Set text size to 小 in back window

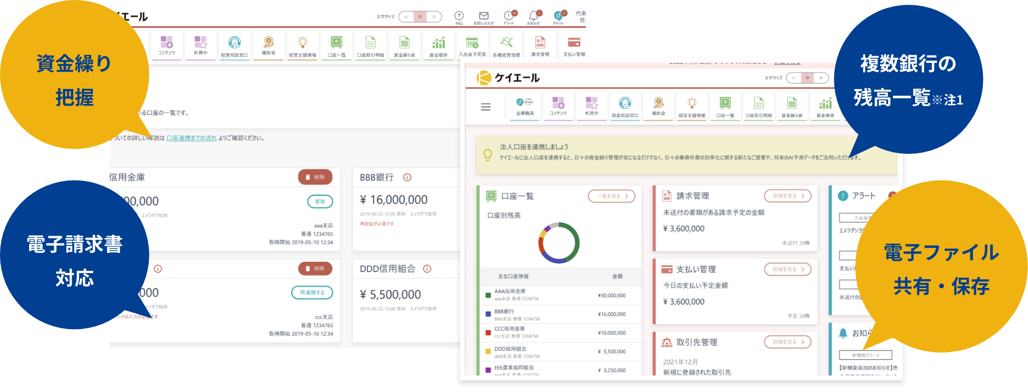click(406, 17)
